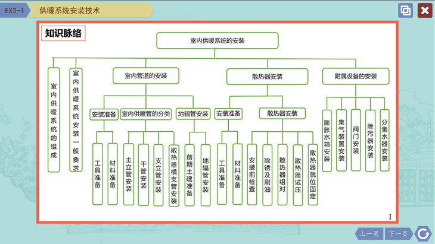Select leaf node 地辐管安装 vertical box
This screenshot has height=244, width=435.
[x=206, y=175]
